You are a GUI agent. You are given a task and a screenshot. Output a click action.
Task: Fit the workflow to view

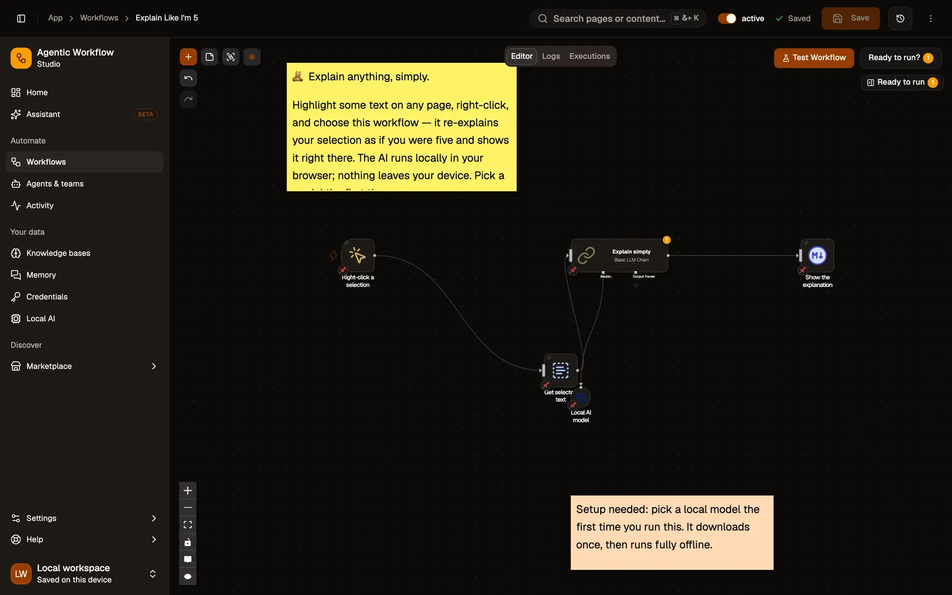[x=188, y=525]
